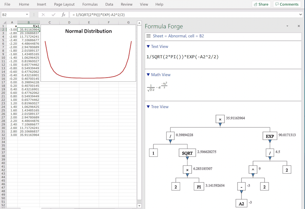
Task: Select column A header
Action: point(12,23)
